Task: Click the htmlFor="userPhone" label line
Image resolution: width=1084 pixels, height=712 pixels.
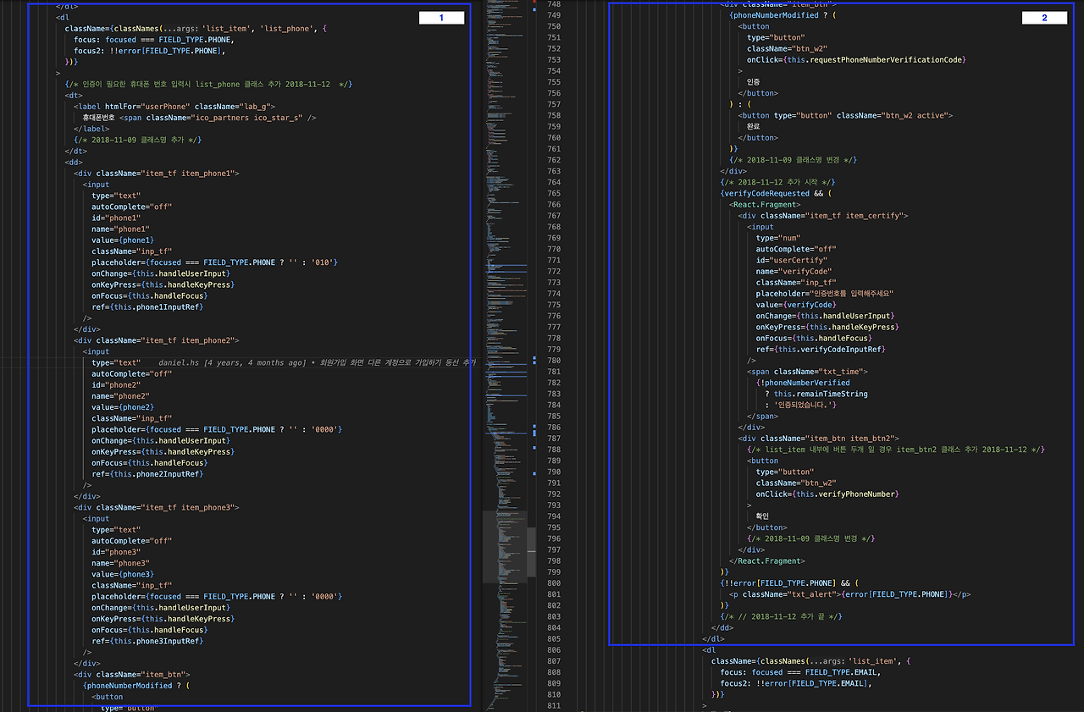Action: tap(174, 106)
